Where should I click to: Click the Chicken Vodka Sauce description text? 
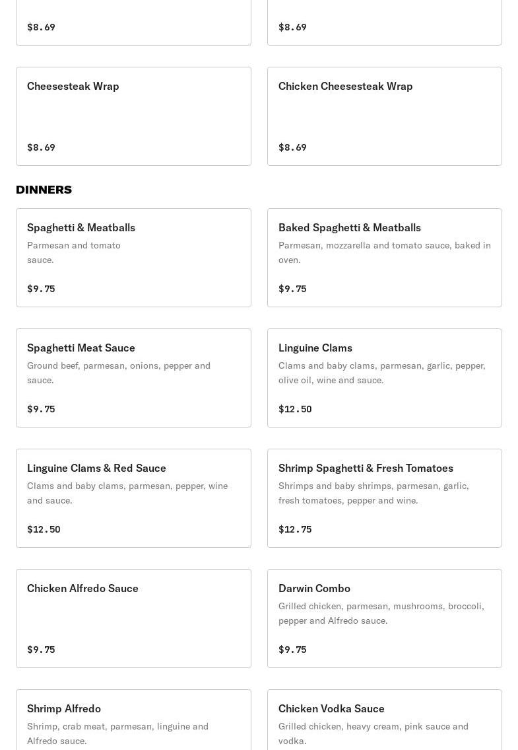click(x=373, y=733)
